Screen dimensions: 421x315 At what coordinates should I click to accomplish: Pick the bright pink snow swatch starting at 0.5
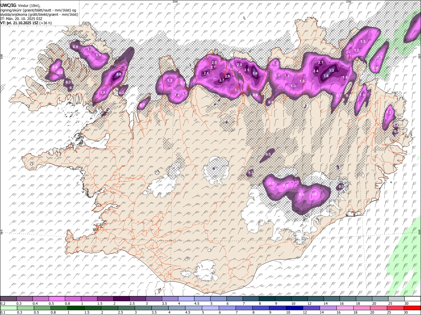57,299
